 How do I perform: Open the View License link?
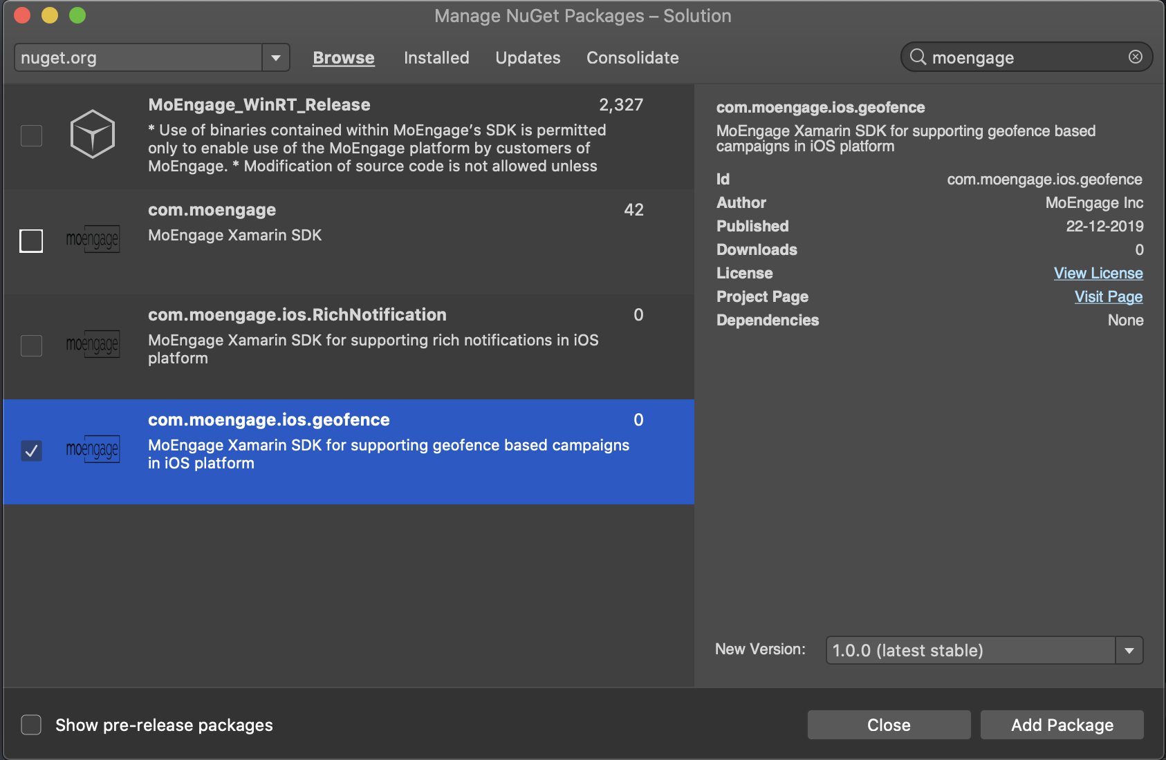tap(1098, 274)
